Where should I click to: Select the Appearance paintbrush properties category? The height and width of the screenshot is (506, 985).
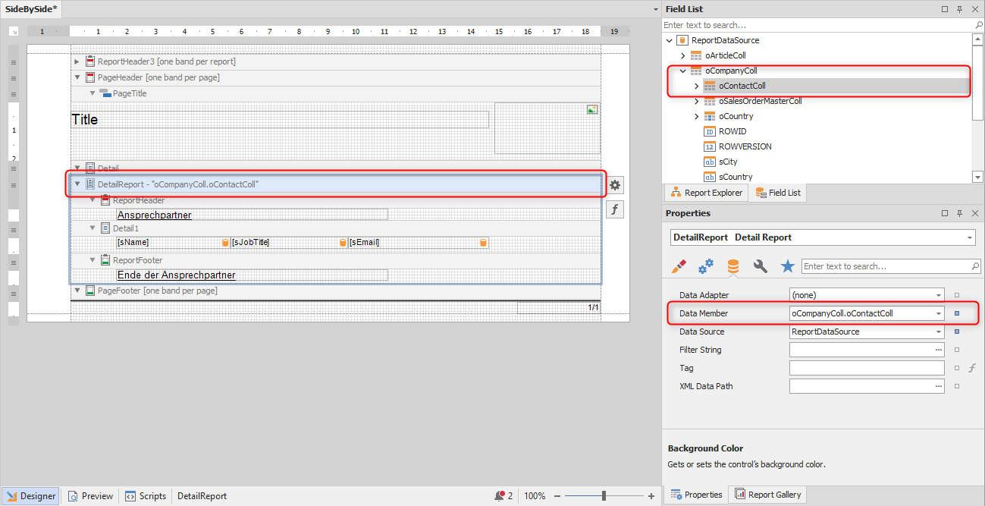[x=679, y=266]
